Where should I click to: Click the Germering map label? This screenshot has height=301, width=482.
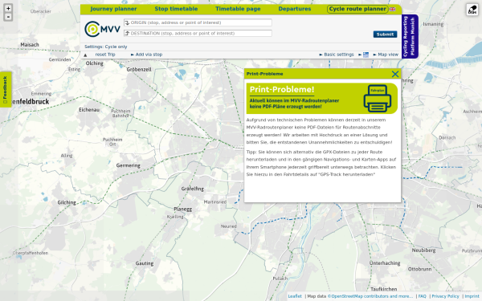[x=129, y=165]
